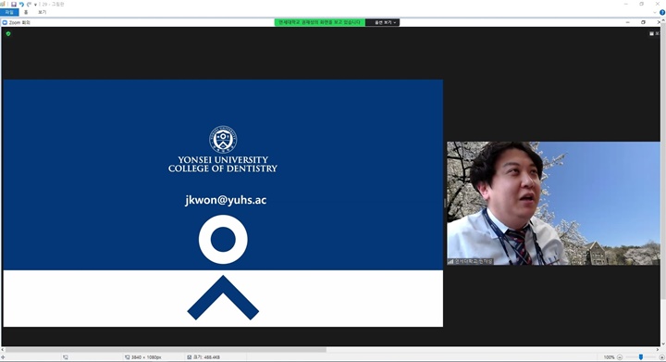Open the Customize Quick Access Toolbar arrow
Viewport: 666px width, 362px height.
coord(35,5)
